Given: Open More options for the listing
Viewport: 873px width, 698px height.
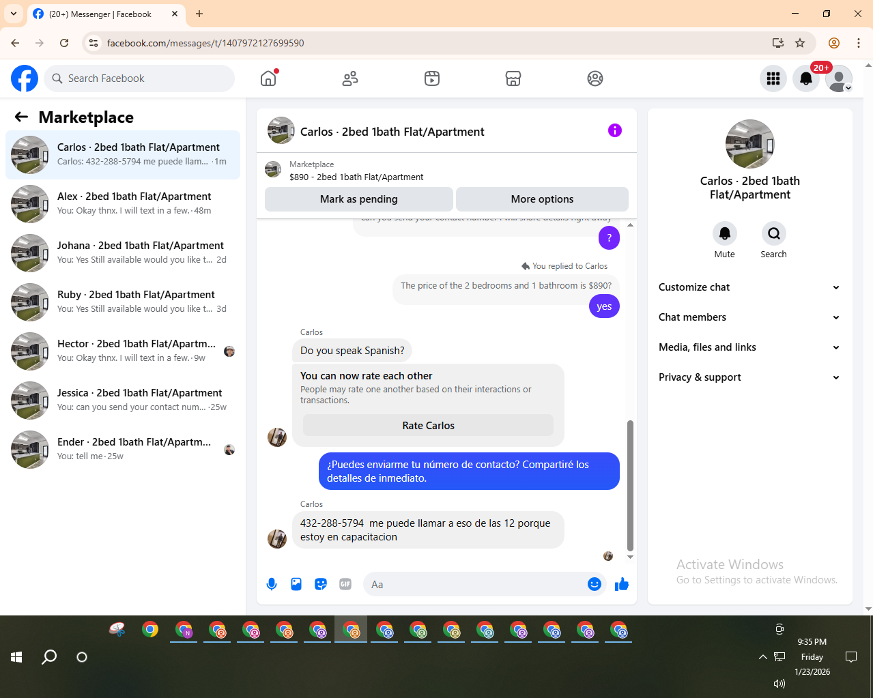Looking at the screenshot, I should click(542, 199).
